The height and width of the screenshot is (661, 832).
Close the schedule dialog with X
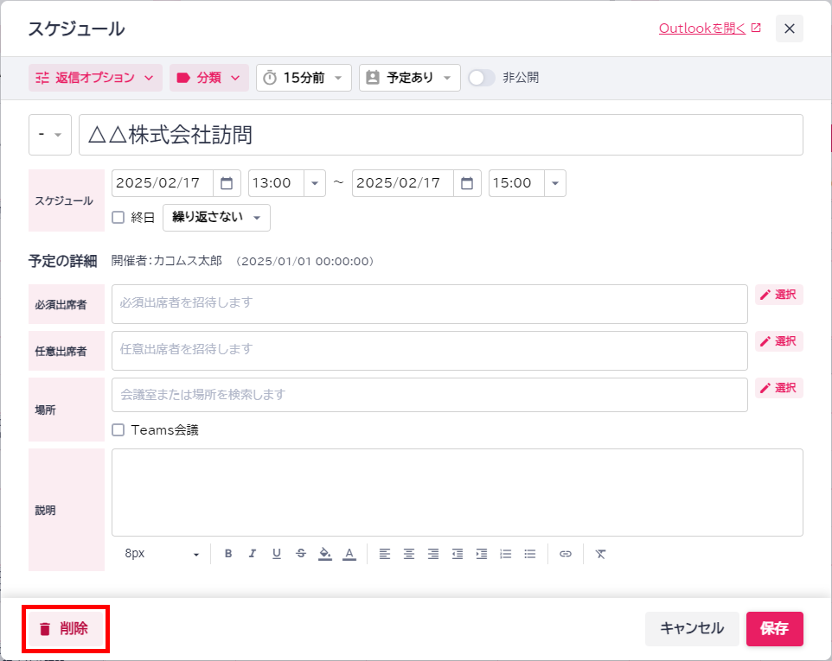tap(789, 29)
